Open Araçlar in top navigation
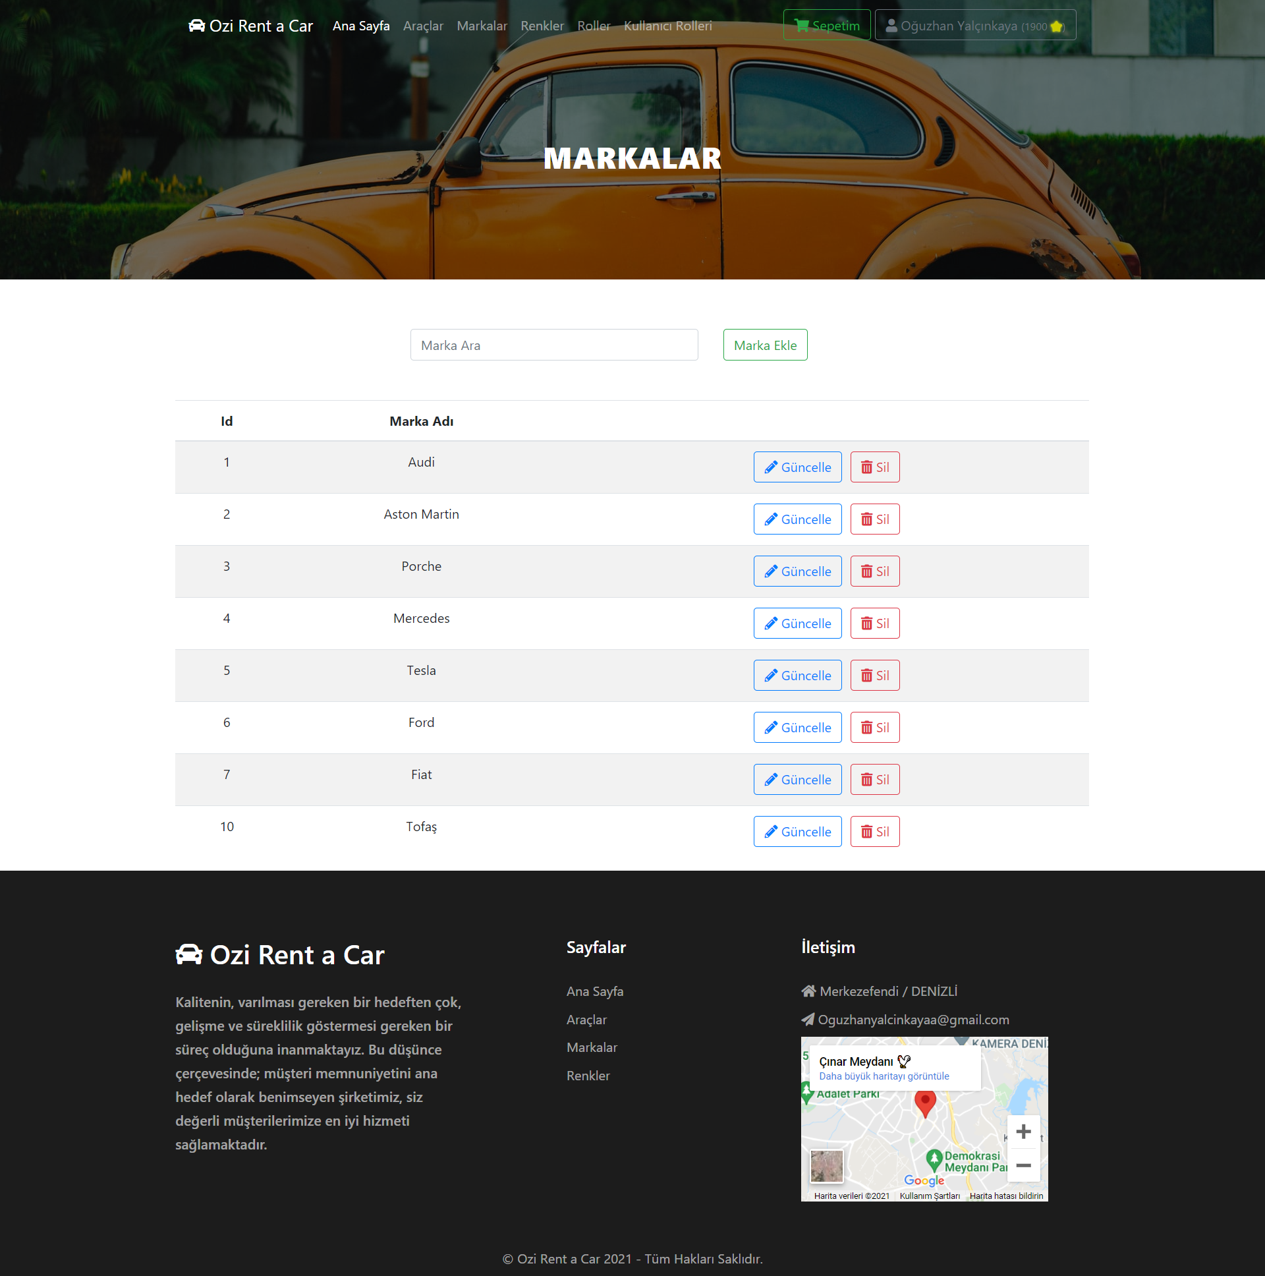The height and width of the screenshot is (1276, 1265). (422, 26)
